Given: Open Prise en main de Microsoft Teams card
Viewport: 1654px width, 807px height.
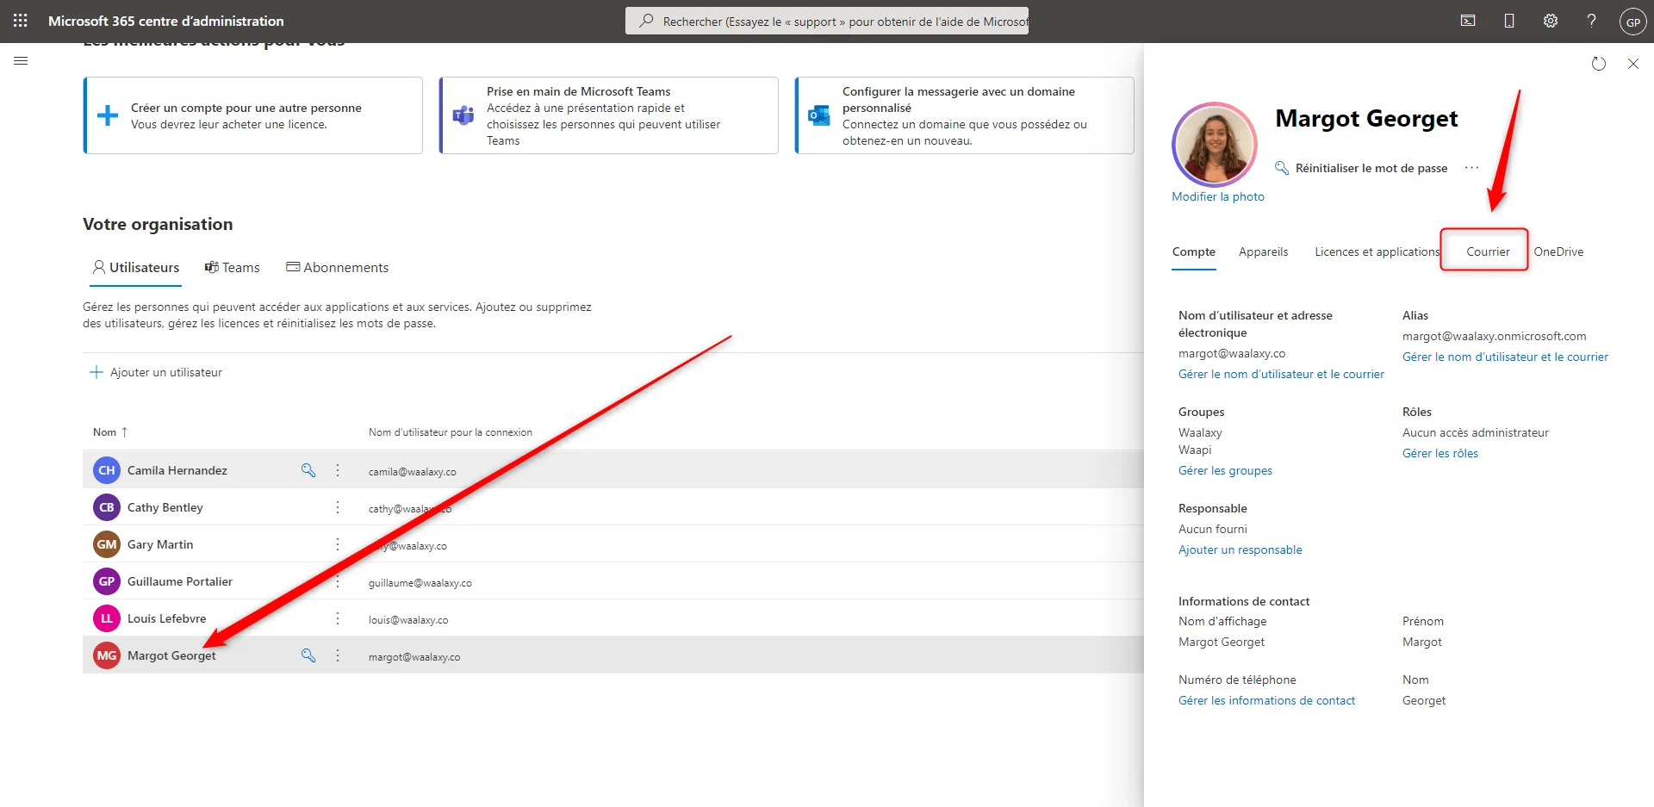Looking at the screenshot, I should click(x=609, y=115).
